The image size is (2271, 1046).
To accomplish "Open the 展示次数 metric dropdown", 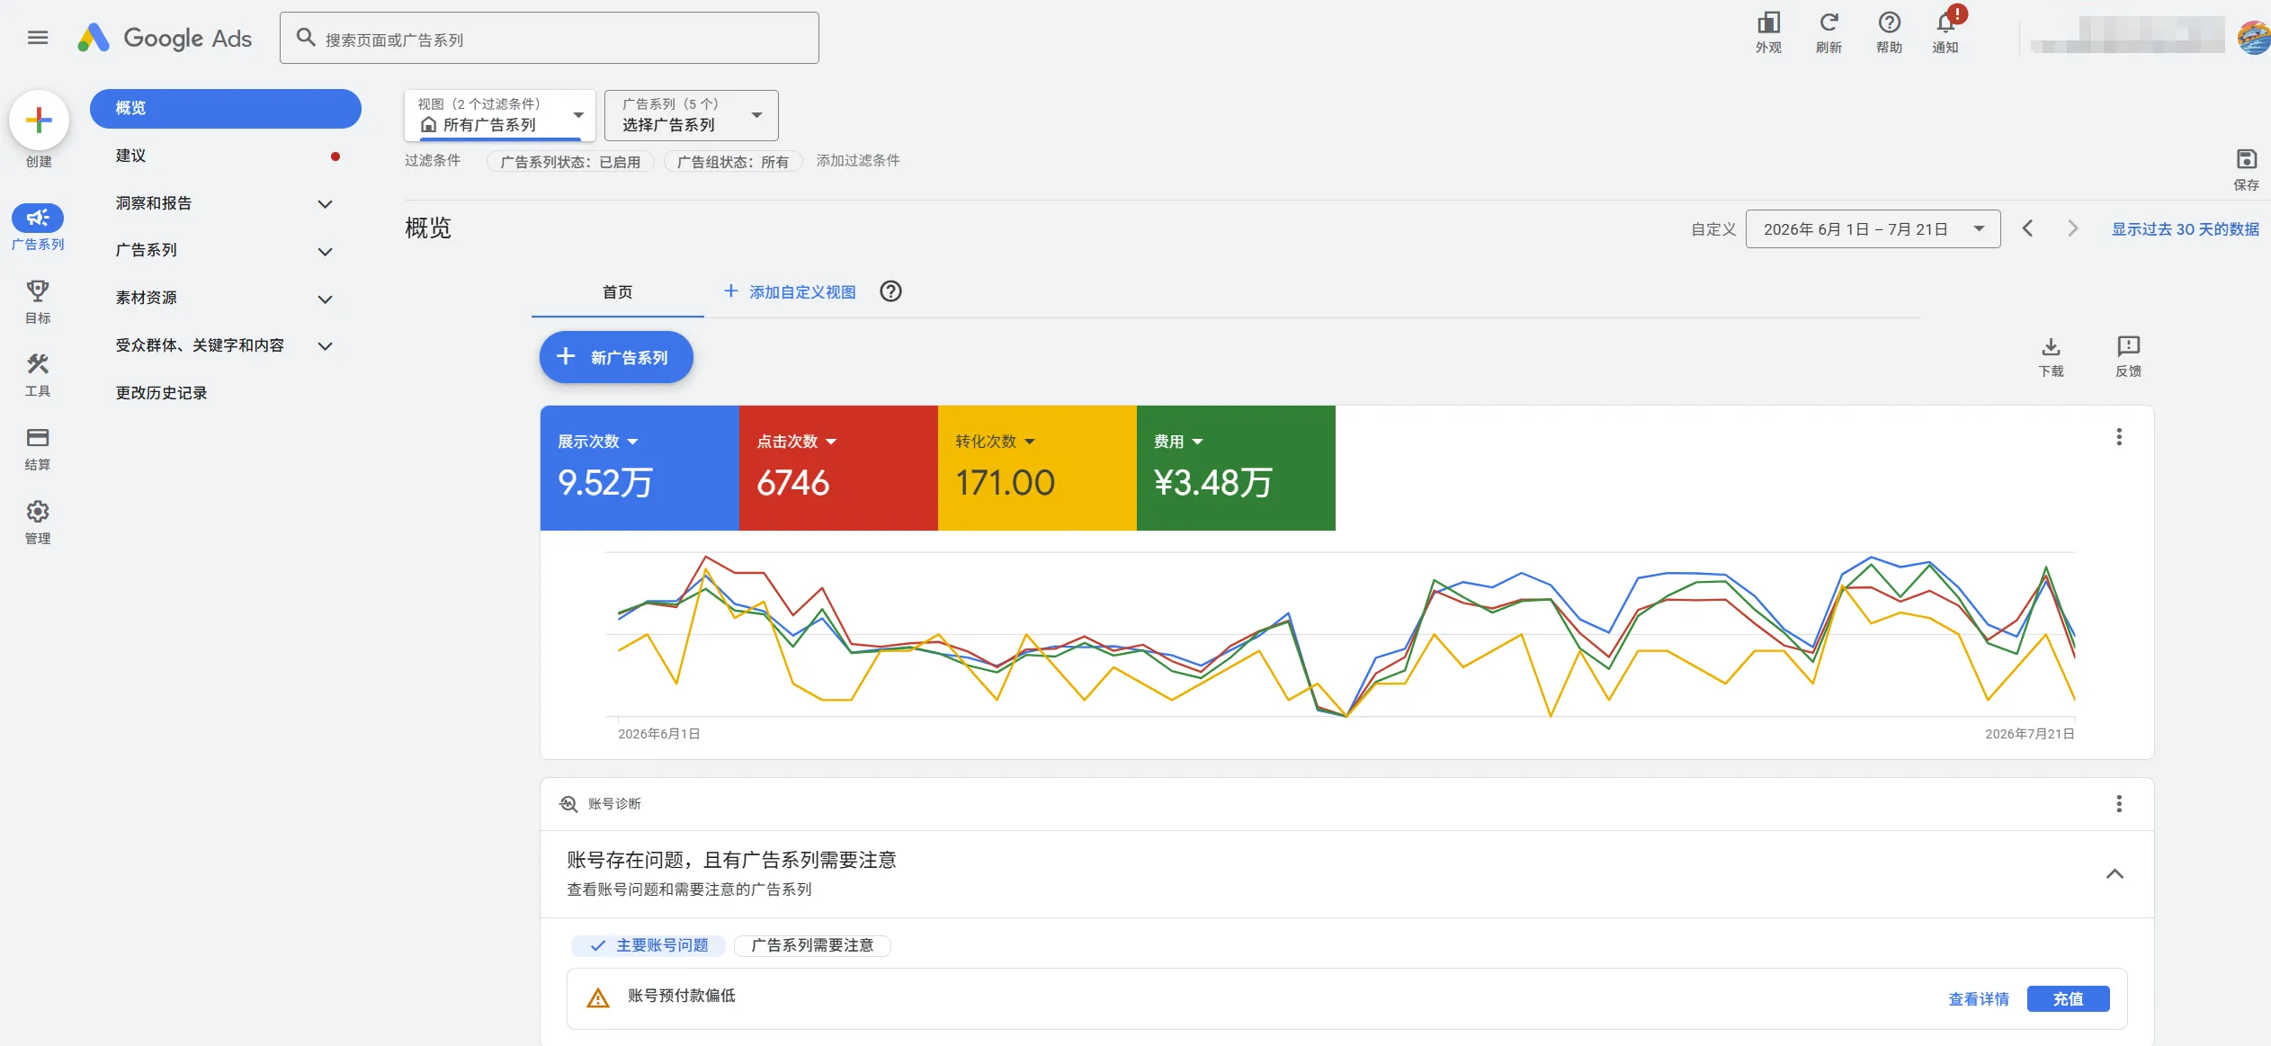I will [597, 442].
